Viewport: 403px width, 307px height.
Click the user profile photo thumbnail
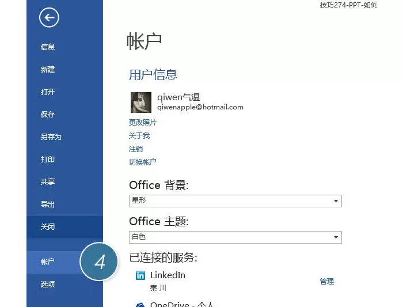tap(141, 103)
